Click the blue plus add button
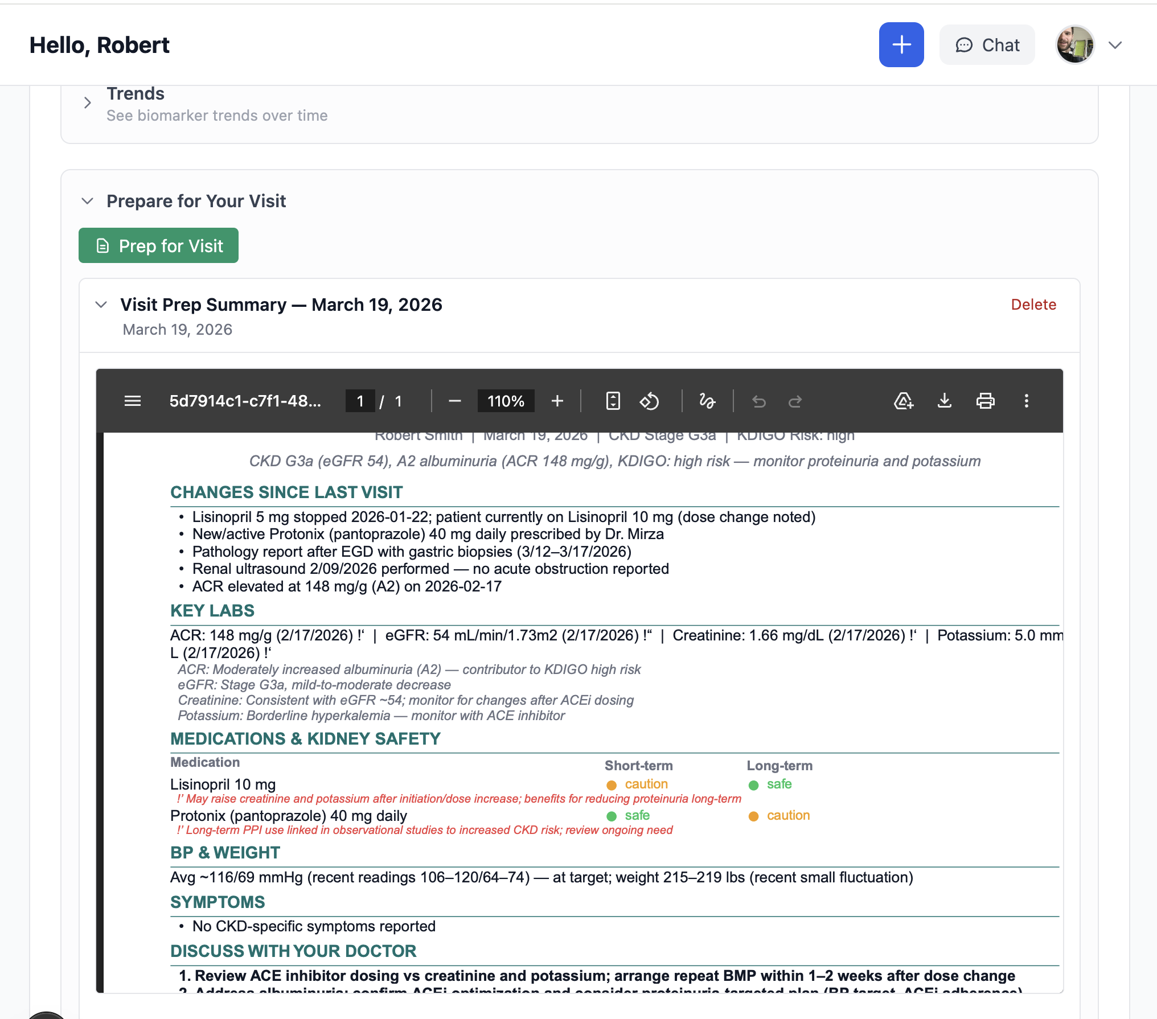This screenshot has height=1019, width=1157. pyautogui.click(x=901, y=45)
